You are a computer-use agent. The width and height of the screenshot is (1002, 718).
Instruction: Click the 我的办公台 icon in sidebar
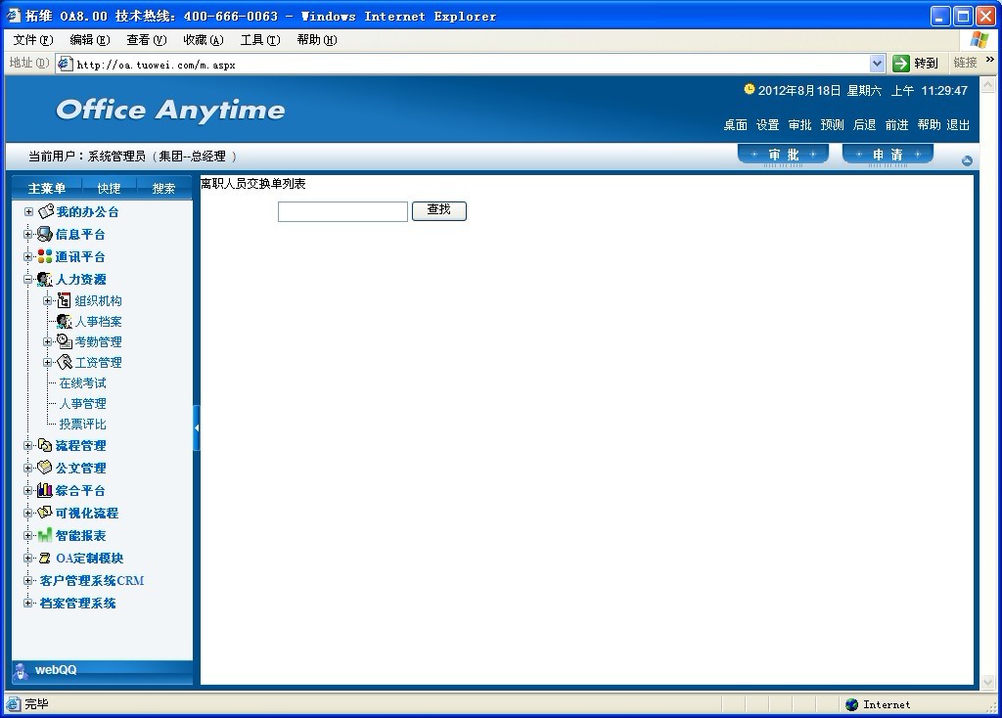[x=45, y=211]
